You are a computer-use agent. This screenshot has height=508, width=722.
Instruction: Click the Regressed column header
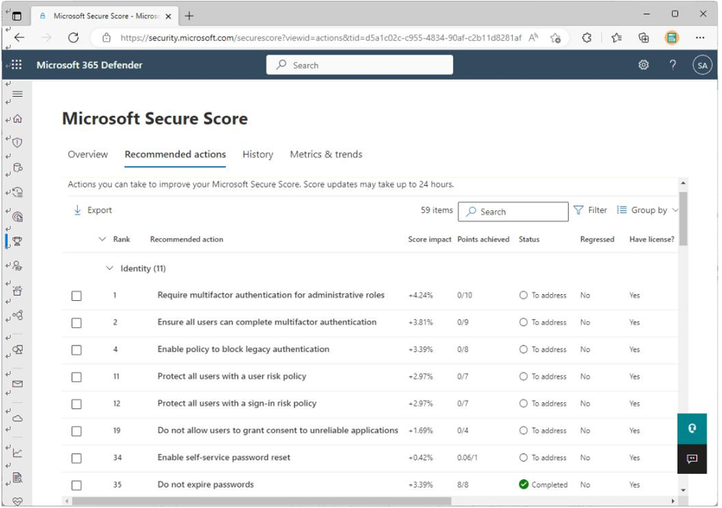point(597,239)
